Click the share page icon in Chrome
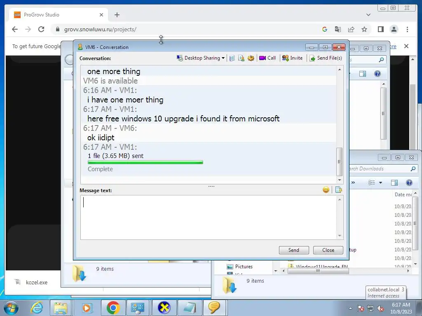The height and width of the screenshot is (316, 422). pyautogui.click(x=351, y=29)
